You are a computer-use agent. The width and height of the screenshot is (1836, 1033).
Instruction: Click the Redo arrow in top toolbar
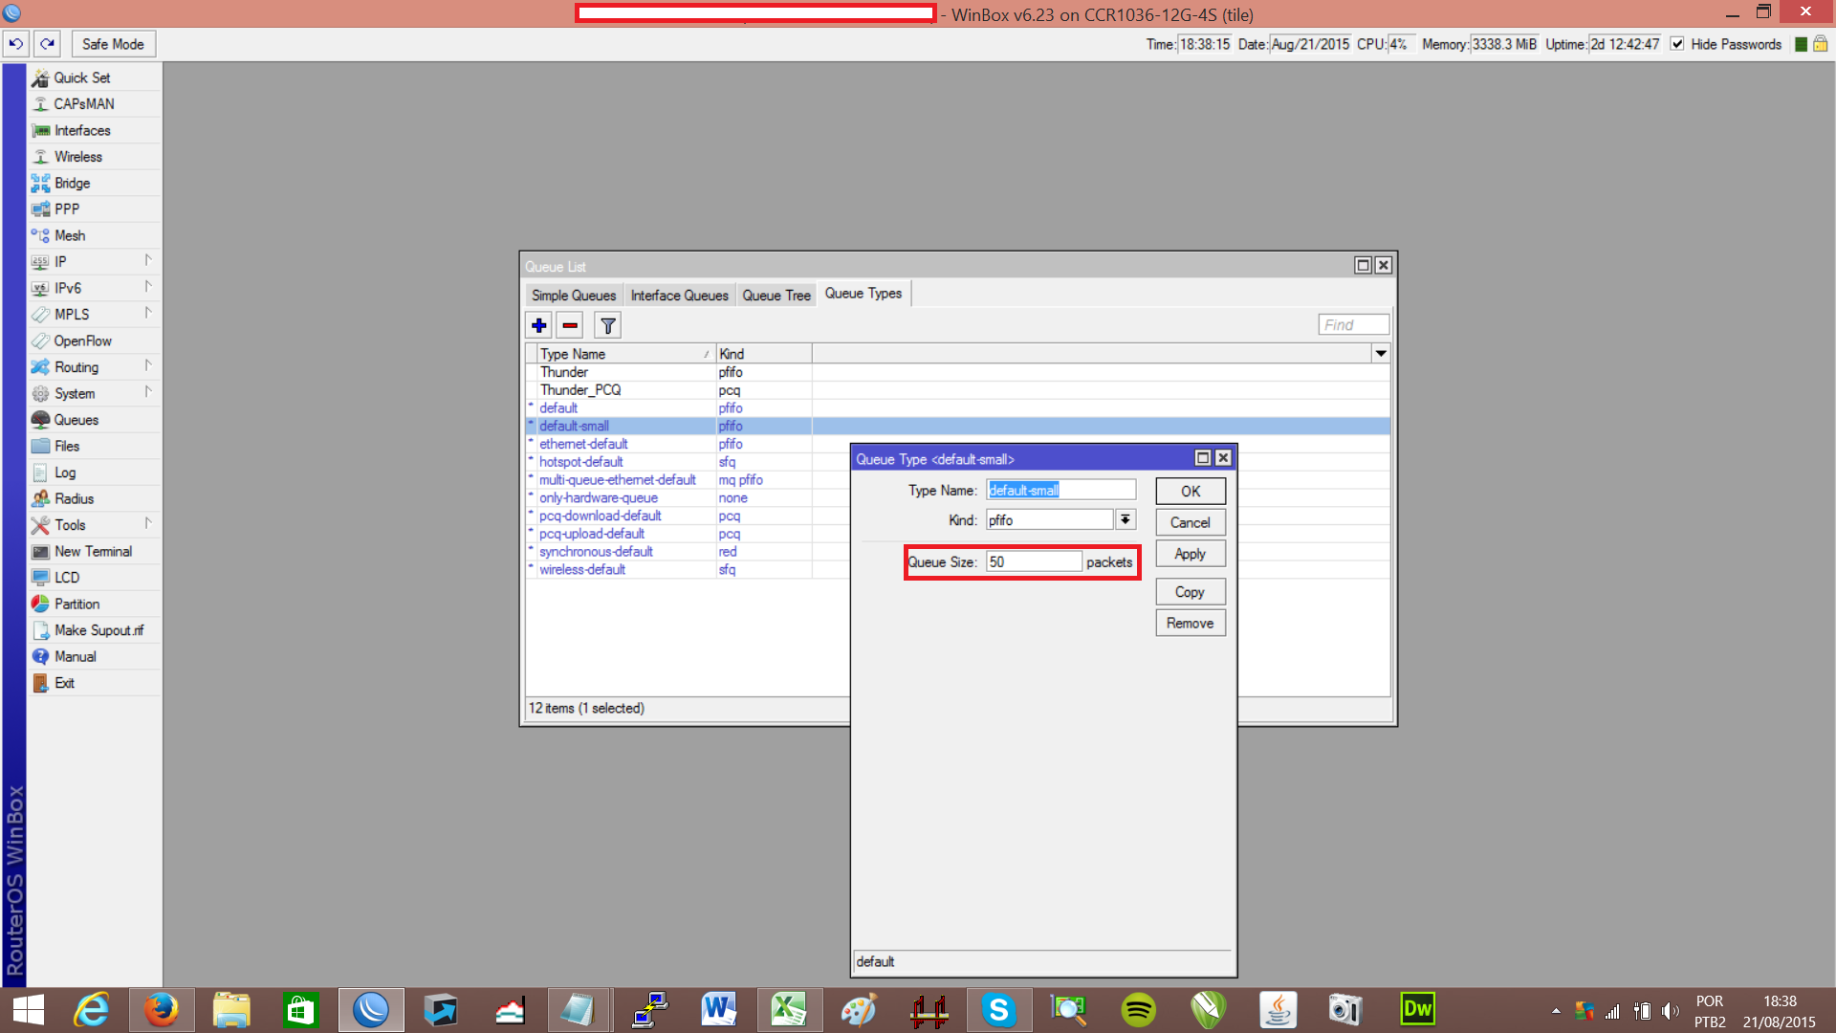[48, 44]
